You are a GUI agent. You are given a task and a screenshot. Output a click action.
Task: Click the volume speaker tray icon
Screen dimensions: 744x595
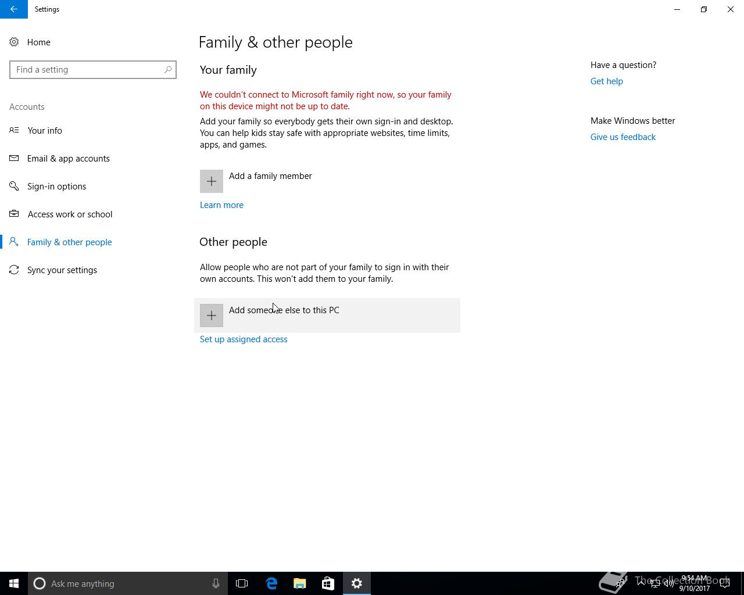669,583
